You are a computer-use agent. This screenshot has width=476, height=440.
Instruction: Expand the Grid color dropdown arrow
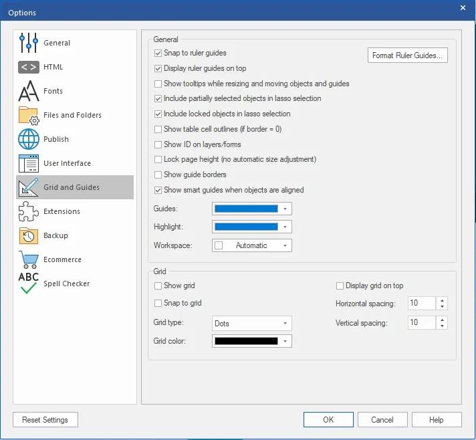click(x=285, y=341)
